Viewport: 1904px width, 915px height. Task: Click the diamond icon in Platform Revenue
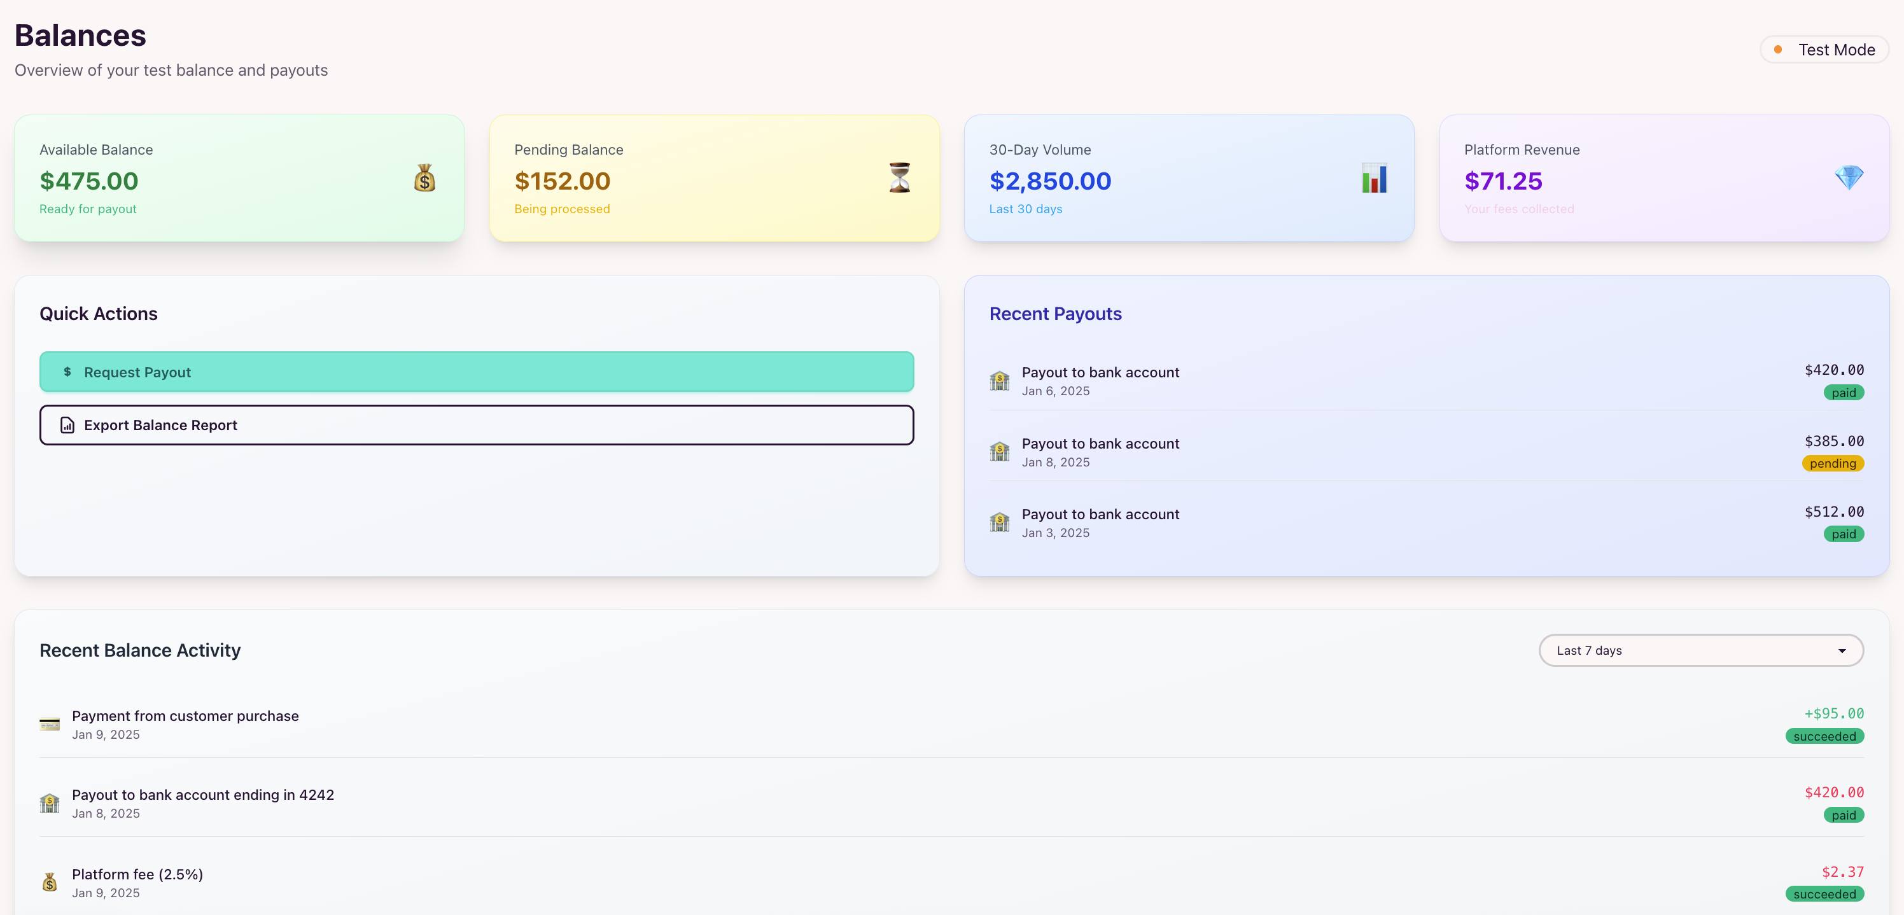(1849, 178)
